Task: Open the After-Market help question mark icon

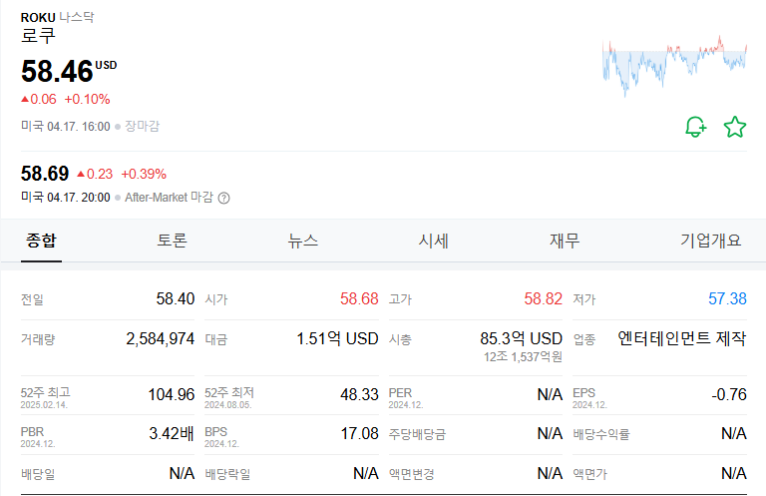Action: [x=223, y=198]
